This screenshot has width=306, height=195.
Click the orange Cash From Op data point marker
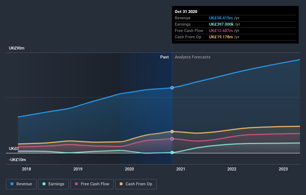tap(172, 131)
